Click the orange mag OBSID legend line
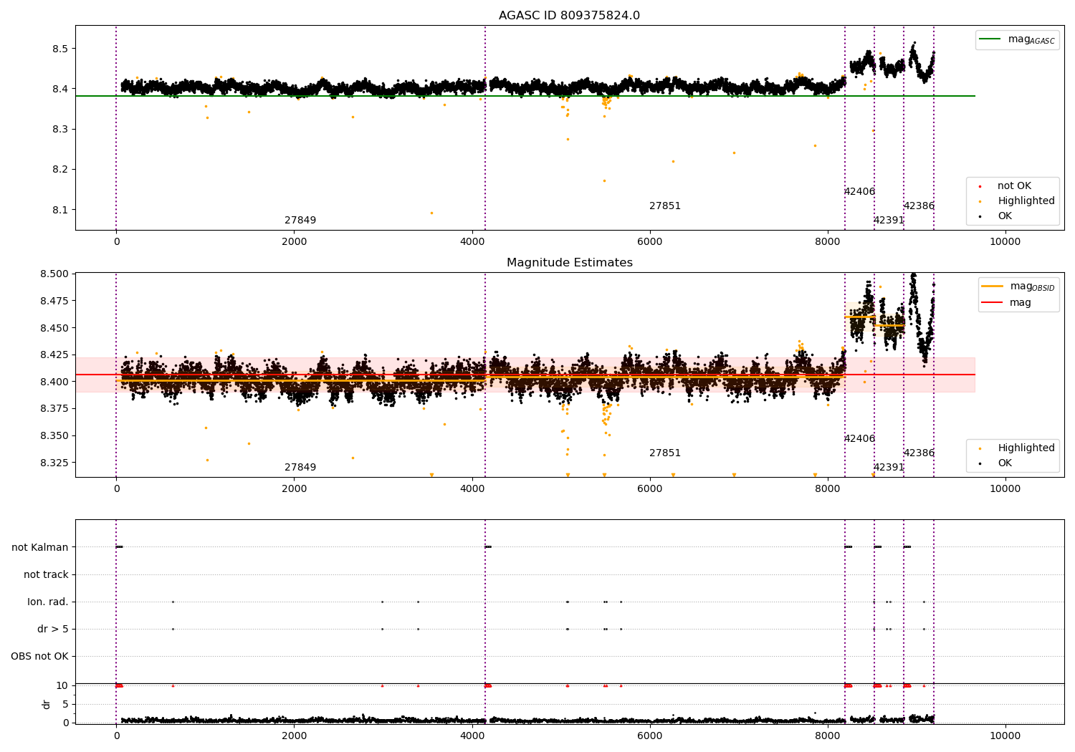 [993, 286]
